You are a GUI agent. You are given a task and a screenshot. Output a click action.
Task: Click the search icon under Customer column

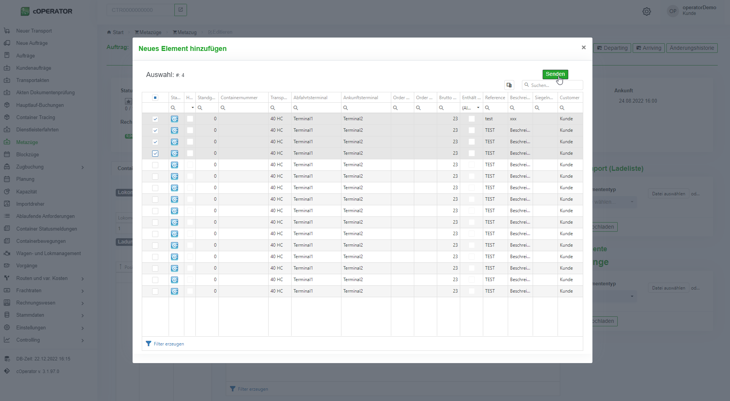(562, 108)
